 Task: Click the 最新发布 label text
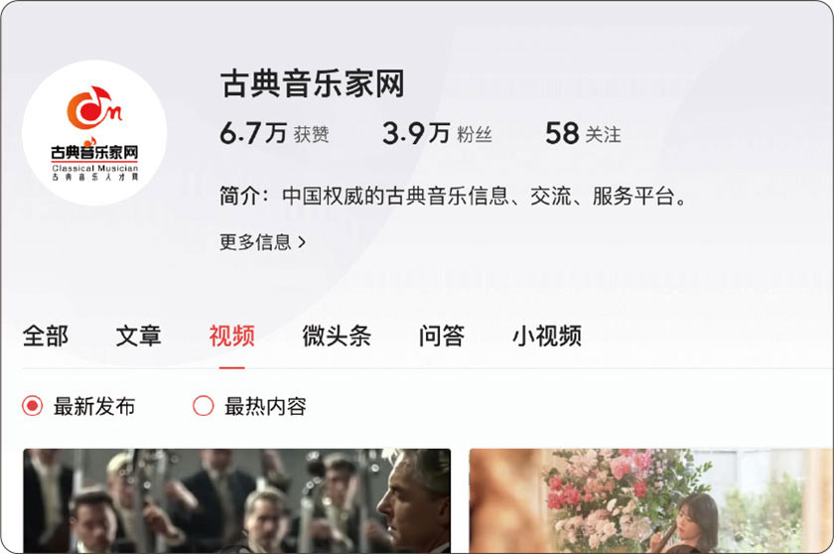pos(94,406)
